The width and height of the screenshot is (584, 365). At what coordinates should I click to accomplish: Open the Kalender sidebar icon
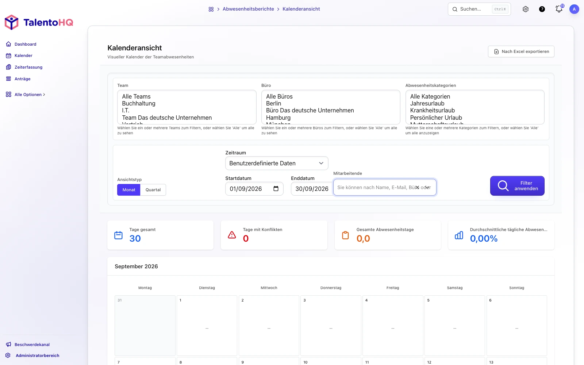[8, 55]
